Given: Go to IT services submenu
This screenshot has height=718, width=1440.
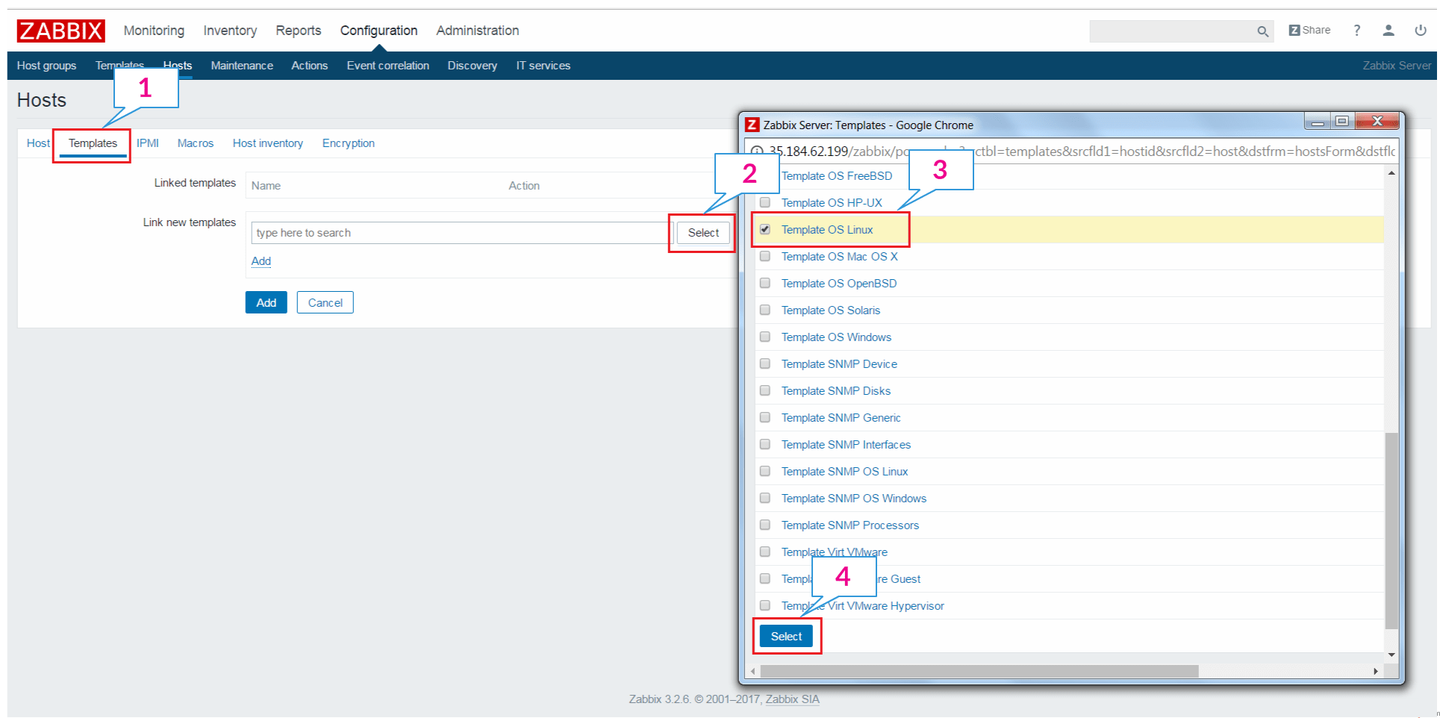Looking at the screenshot, I should (543, 66).
